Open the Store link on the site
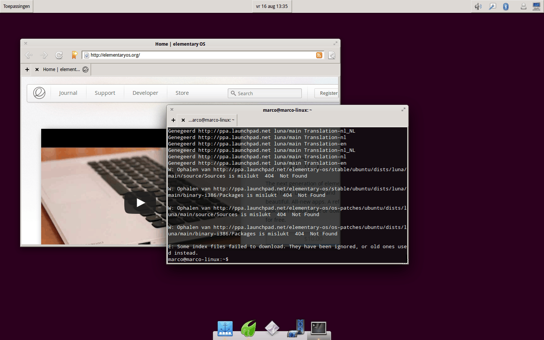This screenshot has width=544, height=340. point(182,93)
